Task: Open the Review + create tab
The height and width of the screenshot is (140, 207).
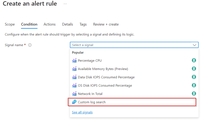Action: pyautogui.click(x=106, y=24)
